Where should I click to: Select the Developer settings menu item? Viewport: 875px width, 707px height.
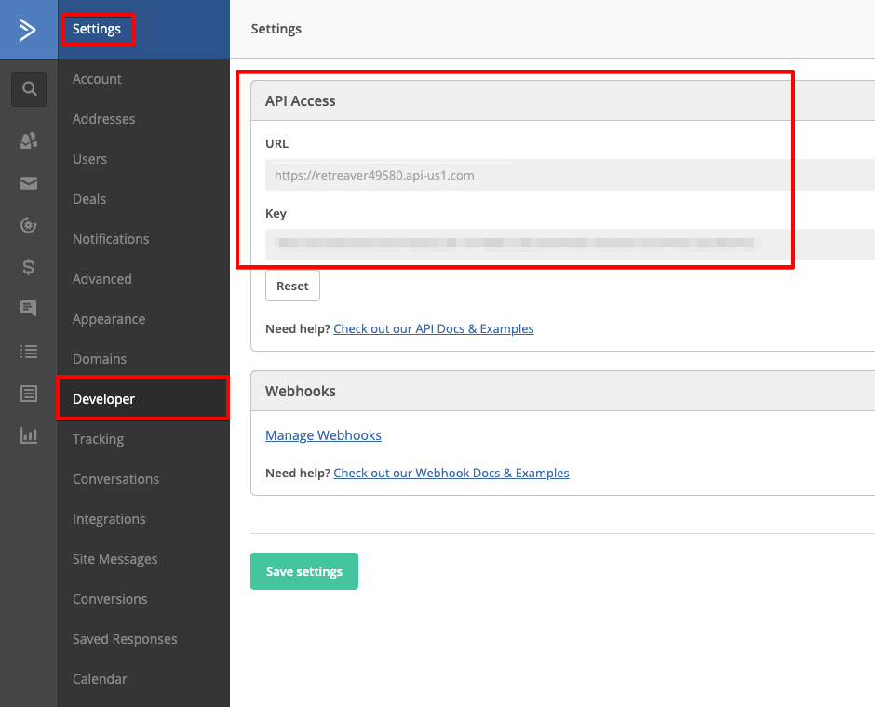pyautogui.click(x=104, y=399)
